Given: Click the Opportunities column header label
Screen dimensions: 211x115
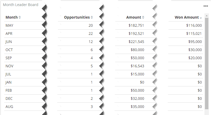Looking at the screenshot, I should pyautogui.click(x=77, y=17).
